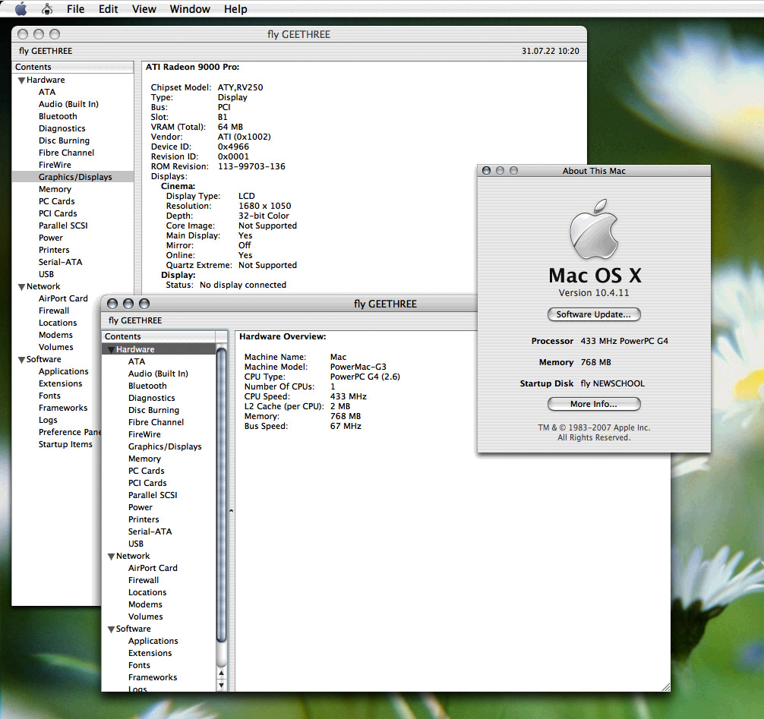Select Graphics/Displays in front window
Screen dimensions: 764x719
[165, 446]
